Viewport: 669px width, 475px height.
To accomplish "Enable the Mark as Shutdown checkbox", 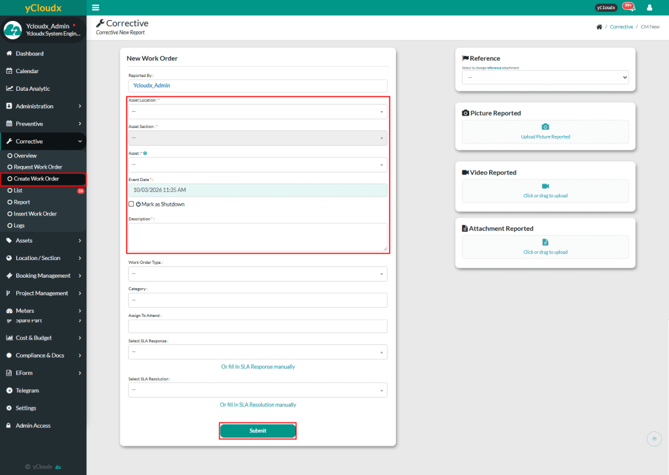I will pos(131,204).
